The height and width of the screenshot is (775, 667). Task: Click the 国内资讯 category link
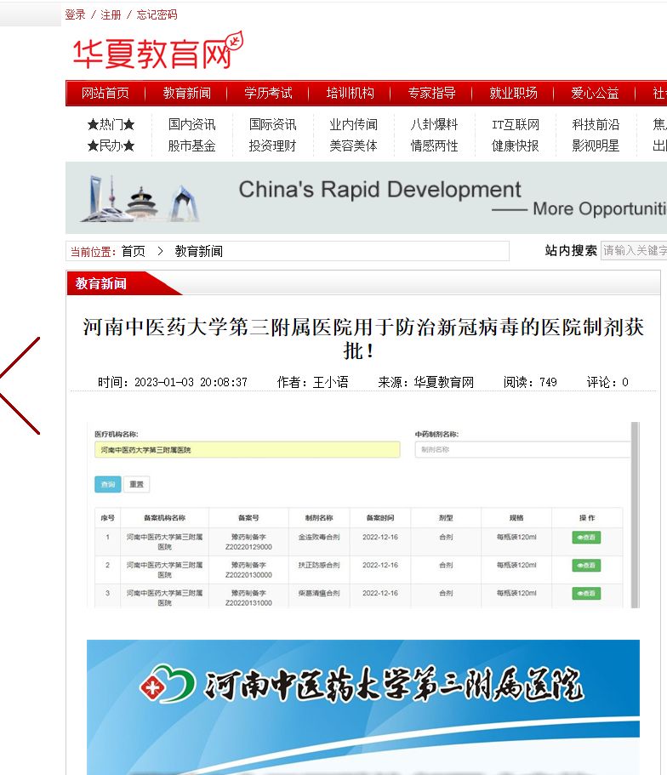pos(191,124)
